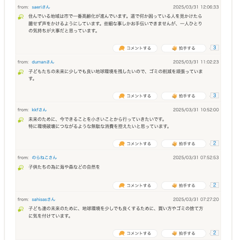Open sahisasさん user profile link
This screenshot has width=236, height=240.
(43, 200)
